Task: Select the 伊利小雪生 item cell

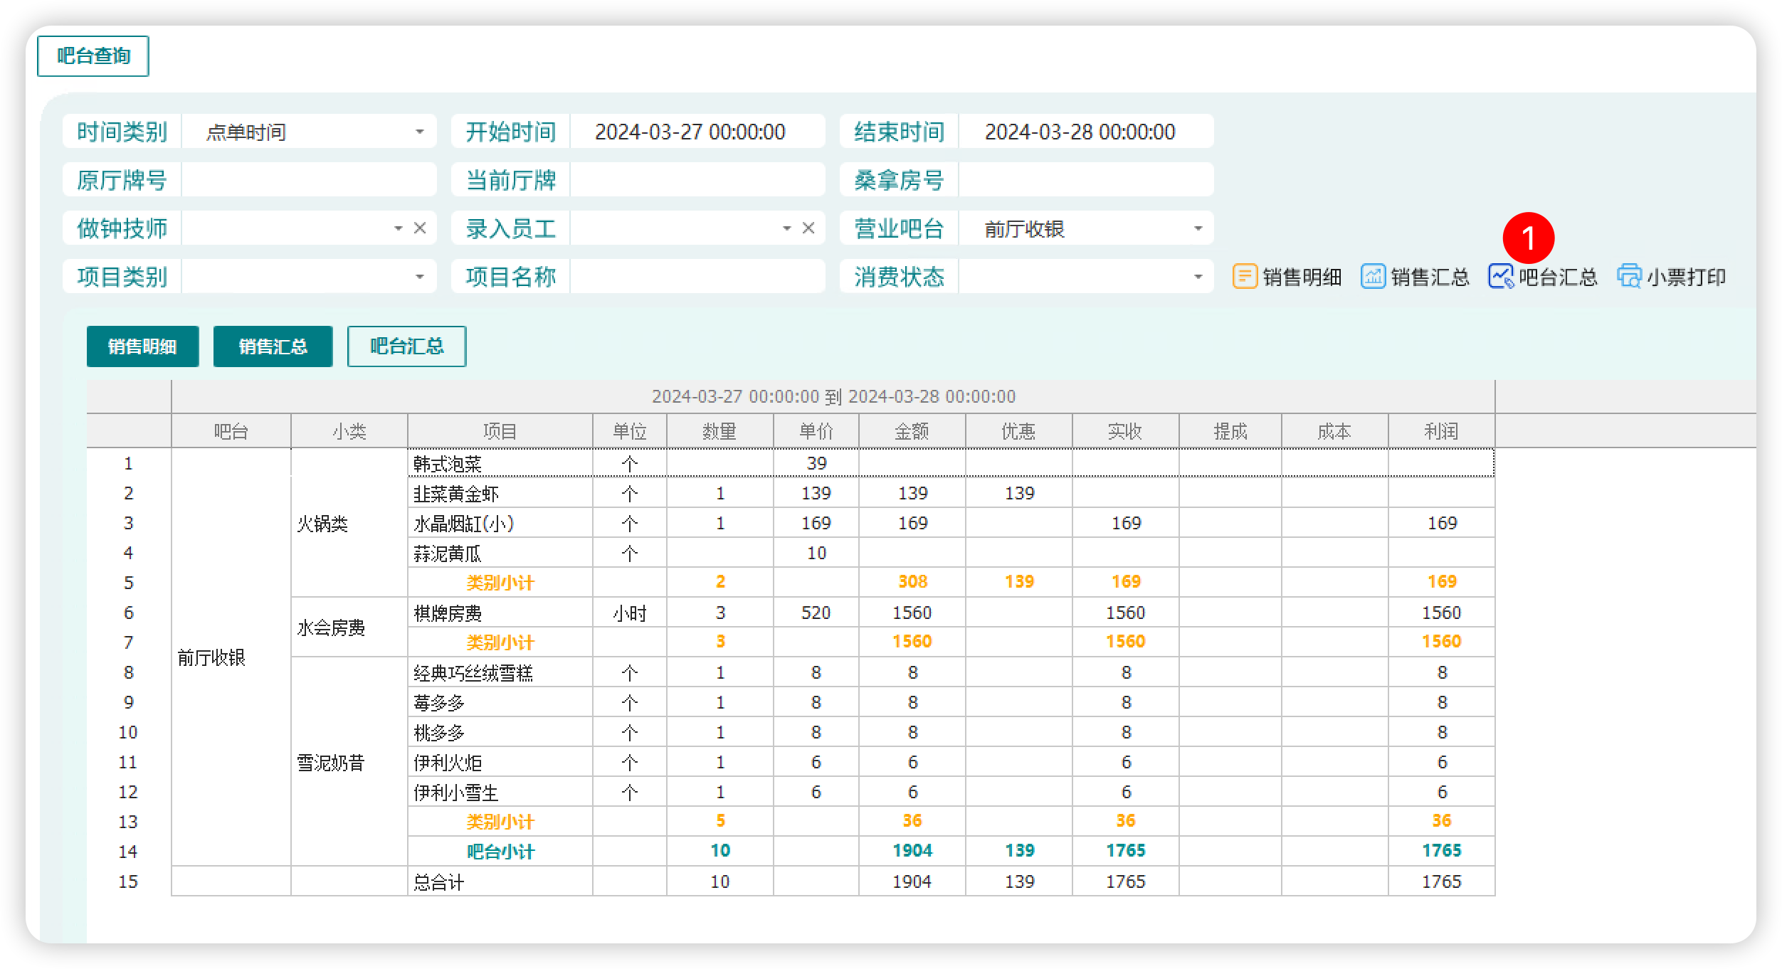Action: [x=500, y=792]
